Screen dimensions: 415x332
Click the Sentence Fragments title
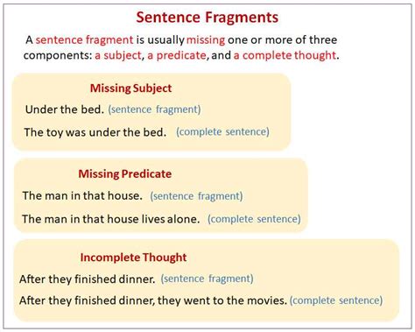coord(207,18)
